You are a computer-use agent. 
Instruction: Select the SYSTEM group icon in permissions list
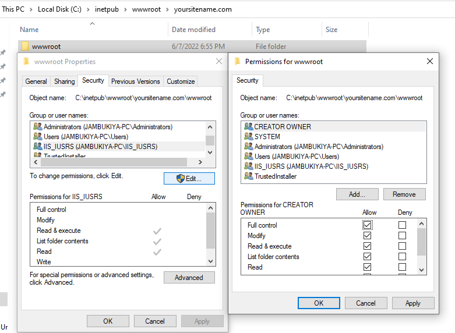point(249,137)
